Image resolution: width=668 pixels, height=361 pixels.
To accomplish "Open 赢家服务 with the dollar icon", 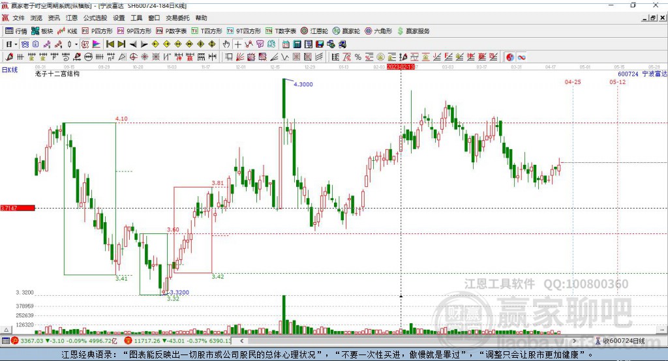I will [413, 31].
